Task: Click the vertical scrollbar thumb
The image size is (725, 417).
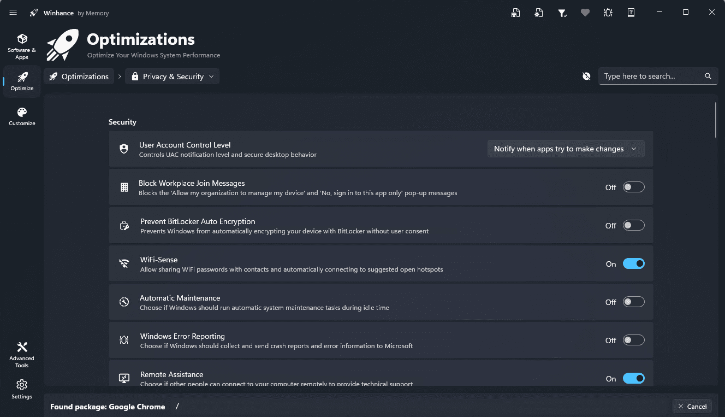Action: (716, 120)
